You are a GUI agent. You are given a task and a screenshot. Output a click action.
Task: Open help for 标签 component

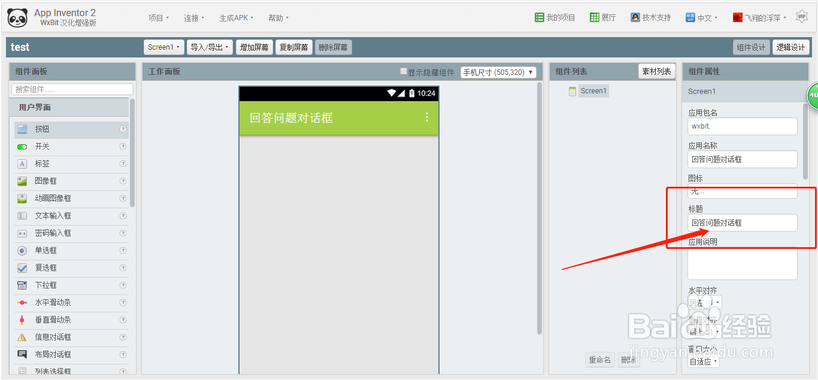point(123,164)
